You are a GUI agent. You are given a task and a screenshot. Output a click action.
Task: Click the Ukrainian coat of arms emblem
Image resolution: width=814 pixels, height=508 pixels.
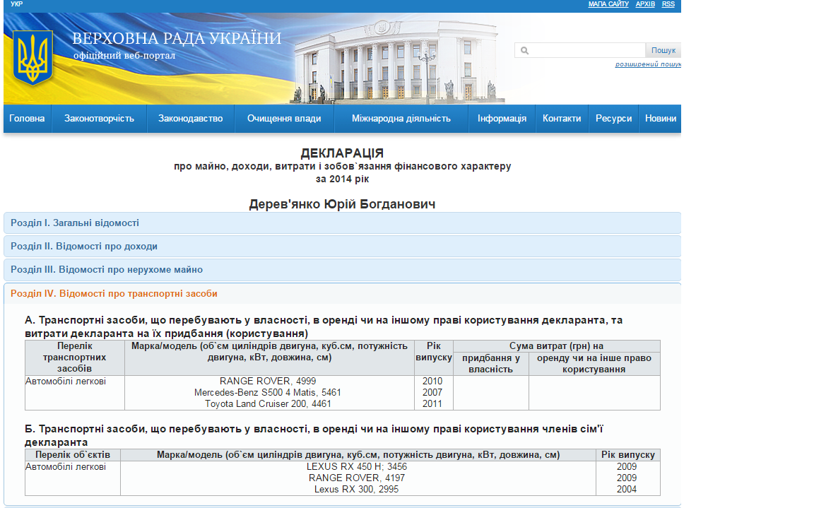tap(33, 59)
